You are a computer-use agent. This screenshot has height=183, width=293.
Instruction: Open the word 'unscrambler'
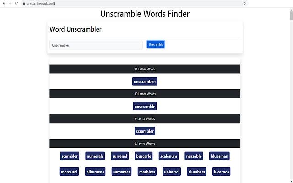click(x=145, y=81)
